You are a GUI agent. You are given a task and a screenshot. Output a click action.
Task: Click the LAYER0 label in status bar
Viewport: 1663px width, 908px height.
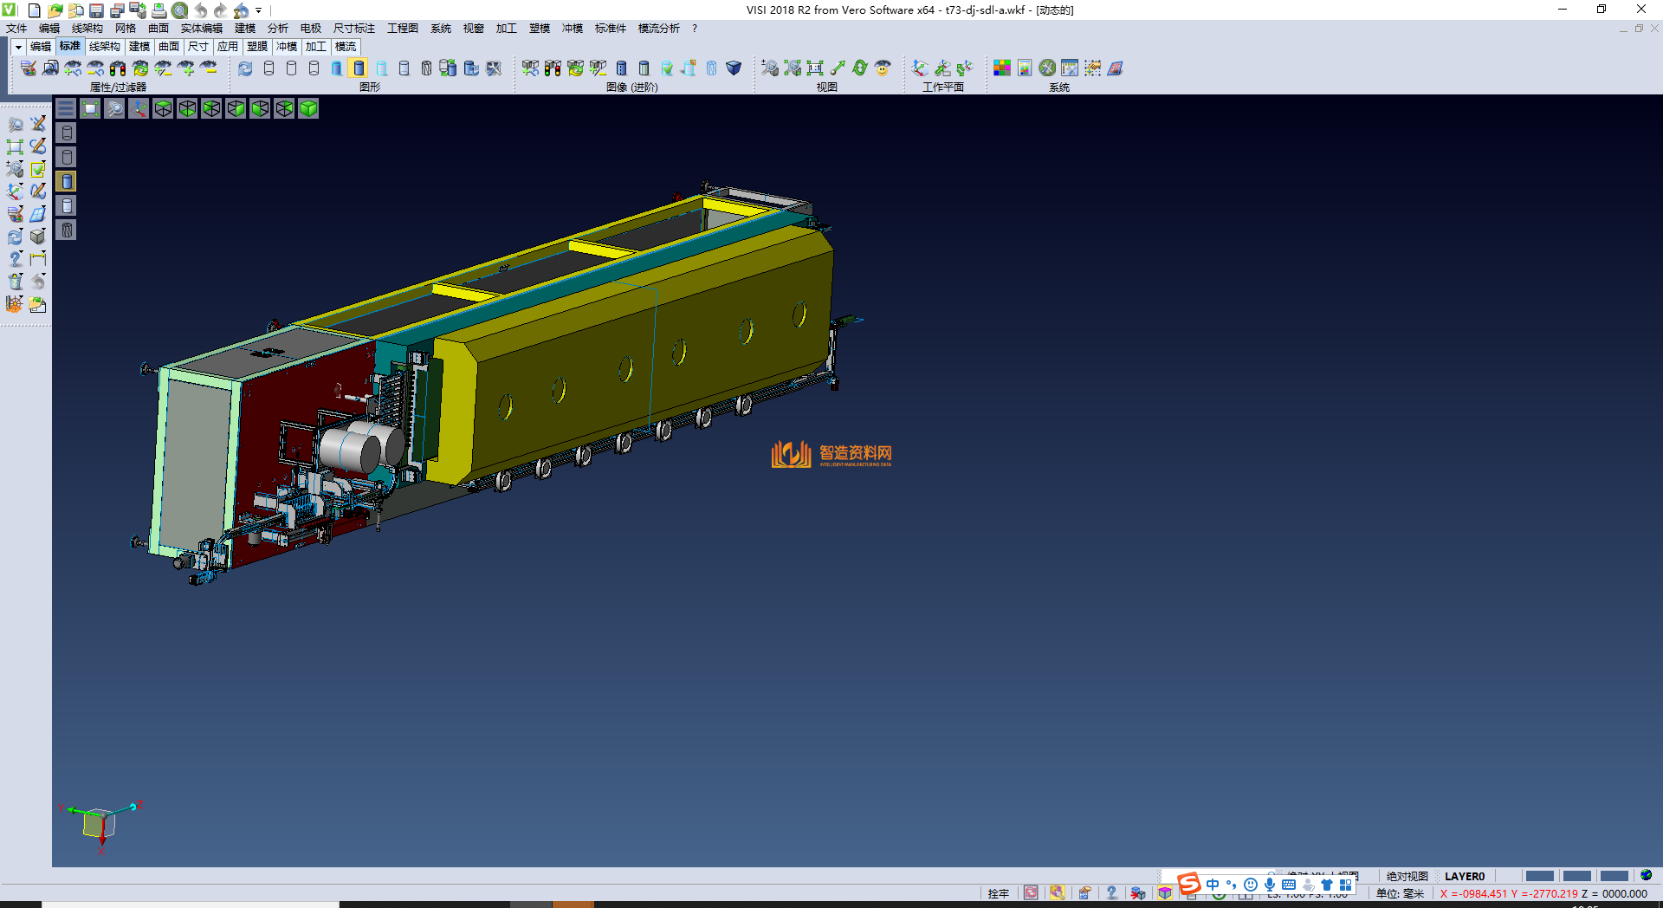pos(1464,876)
